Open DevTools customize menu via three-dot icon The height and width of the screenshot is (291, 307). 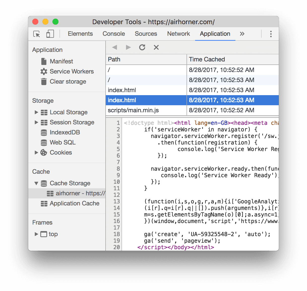pos(271,34)
